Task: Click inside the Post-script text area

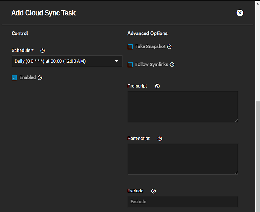Action: 183,159
